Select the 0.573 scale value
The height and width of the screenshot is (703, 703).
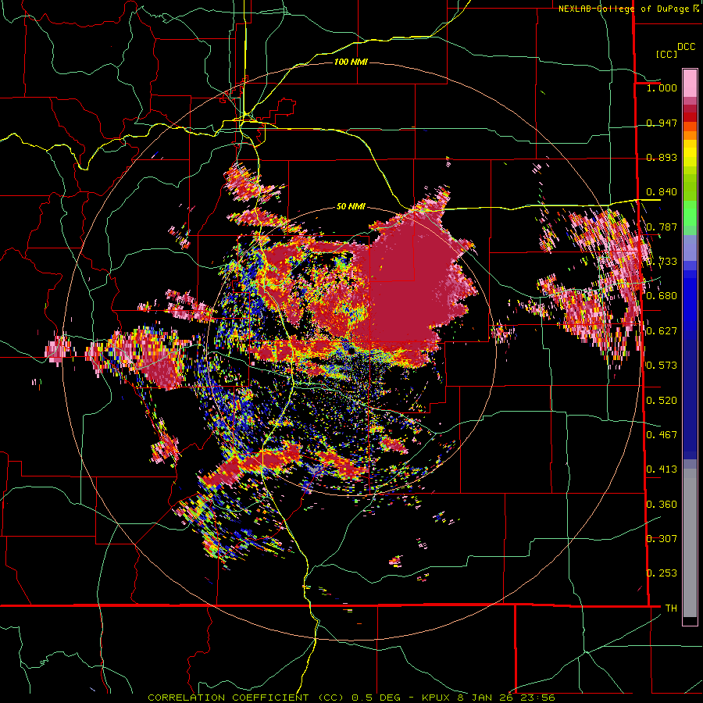662,366
